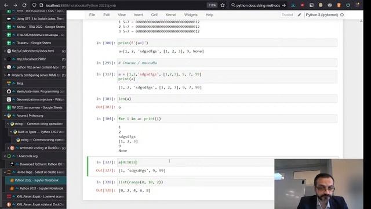Click the Python 3 (ipykernel) kernel name
The image size is (371, 209).
pyautogui.click(x=322, y=15)
